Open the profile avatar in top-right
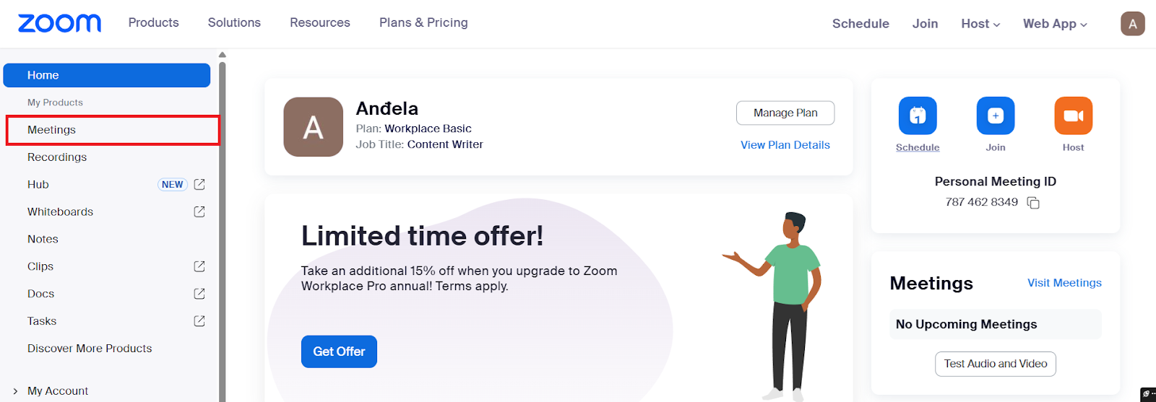The width and height of the screenshot is (1156, 402). click(x=1132, y=24)
